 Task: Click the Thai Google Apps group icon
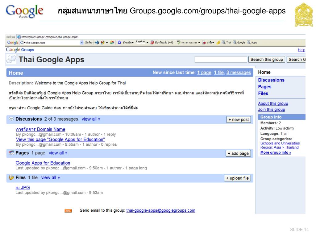(x=11, y=59)
